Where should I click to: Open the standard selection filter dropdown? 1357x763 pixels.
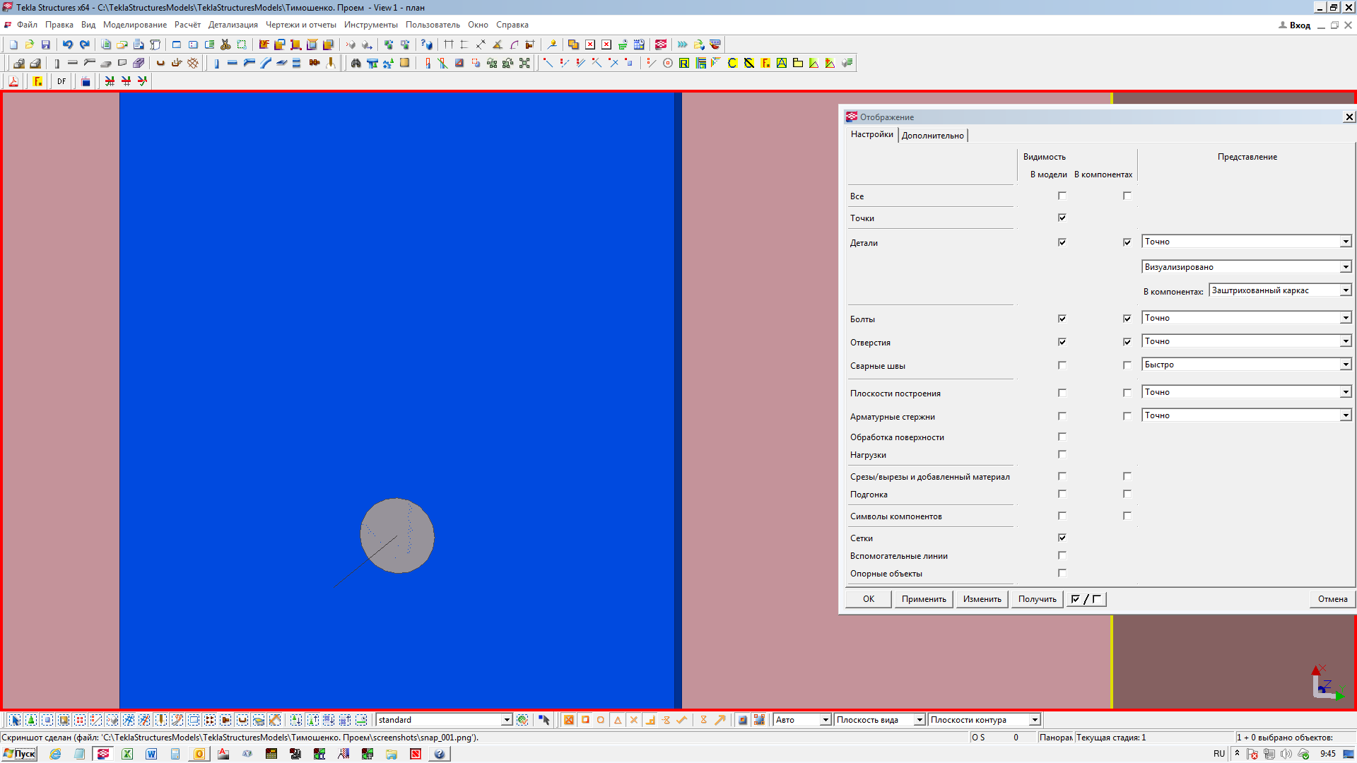[506, 720]
